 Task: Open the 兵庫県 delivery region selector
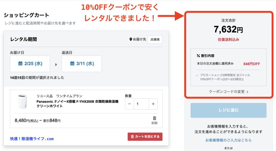pyautogui.click(x=155, y=39)
